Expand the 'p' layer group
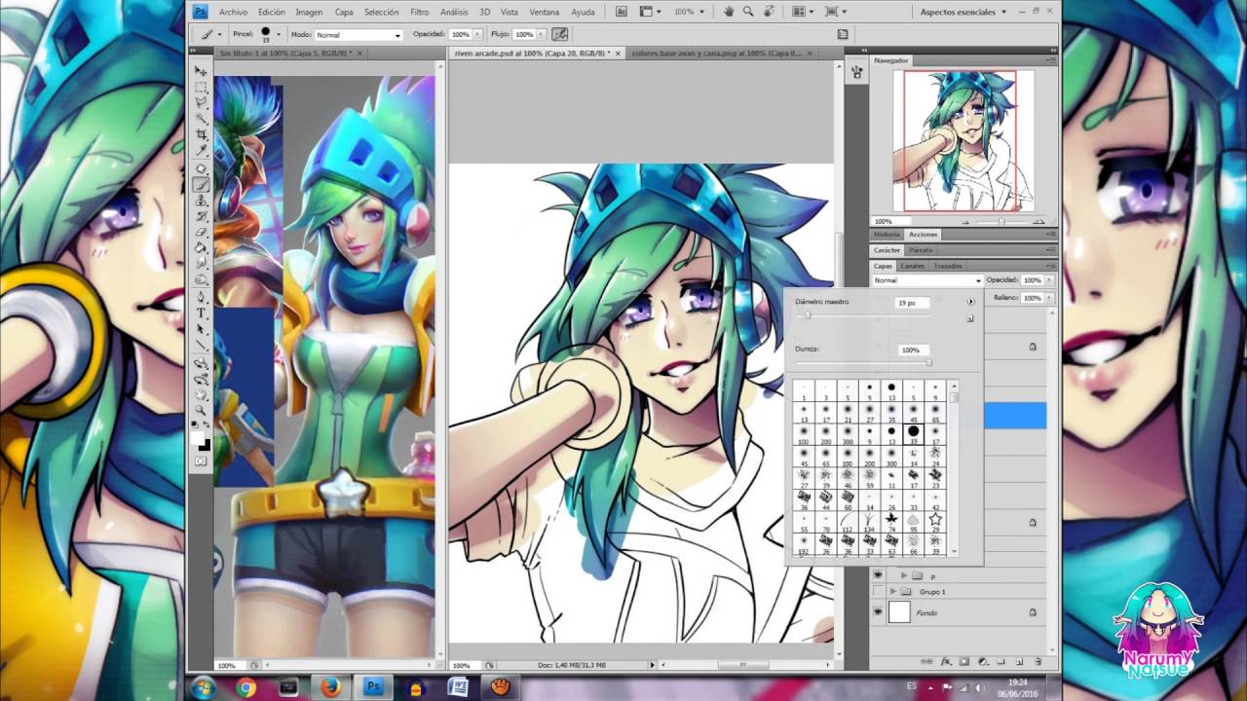This screenshot has height=701, width=1247. [903, 575]
